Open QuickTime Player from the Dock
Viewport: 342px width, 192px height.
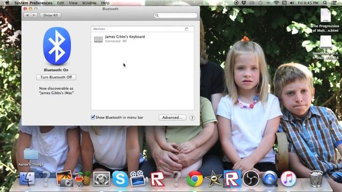pos(269,179)
